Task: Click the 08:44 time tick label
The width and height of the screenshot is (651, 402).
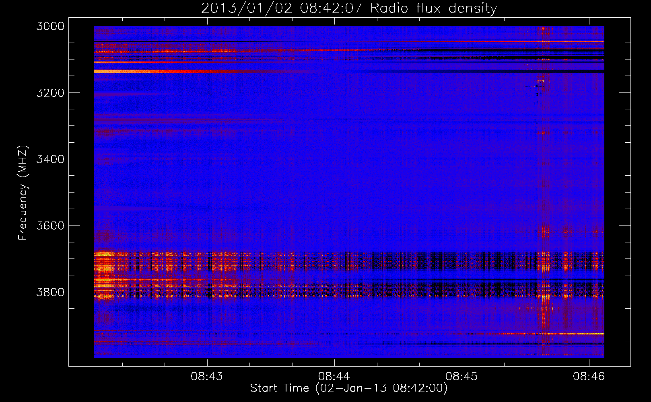Action: click(x=334, y=376)
